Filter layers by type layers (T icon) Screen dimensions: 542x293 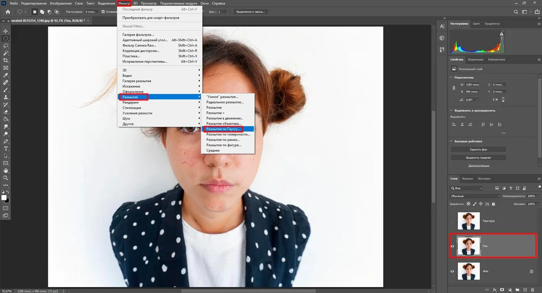click(x=511, y=188)
